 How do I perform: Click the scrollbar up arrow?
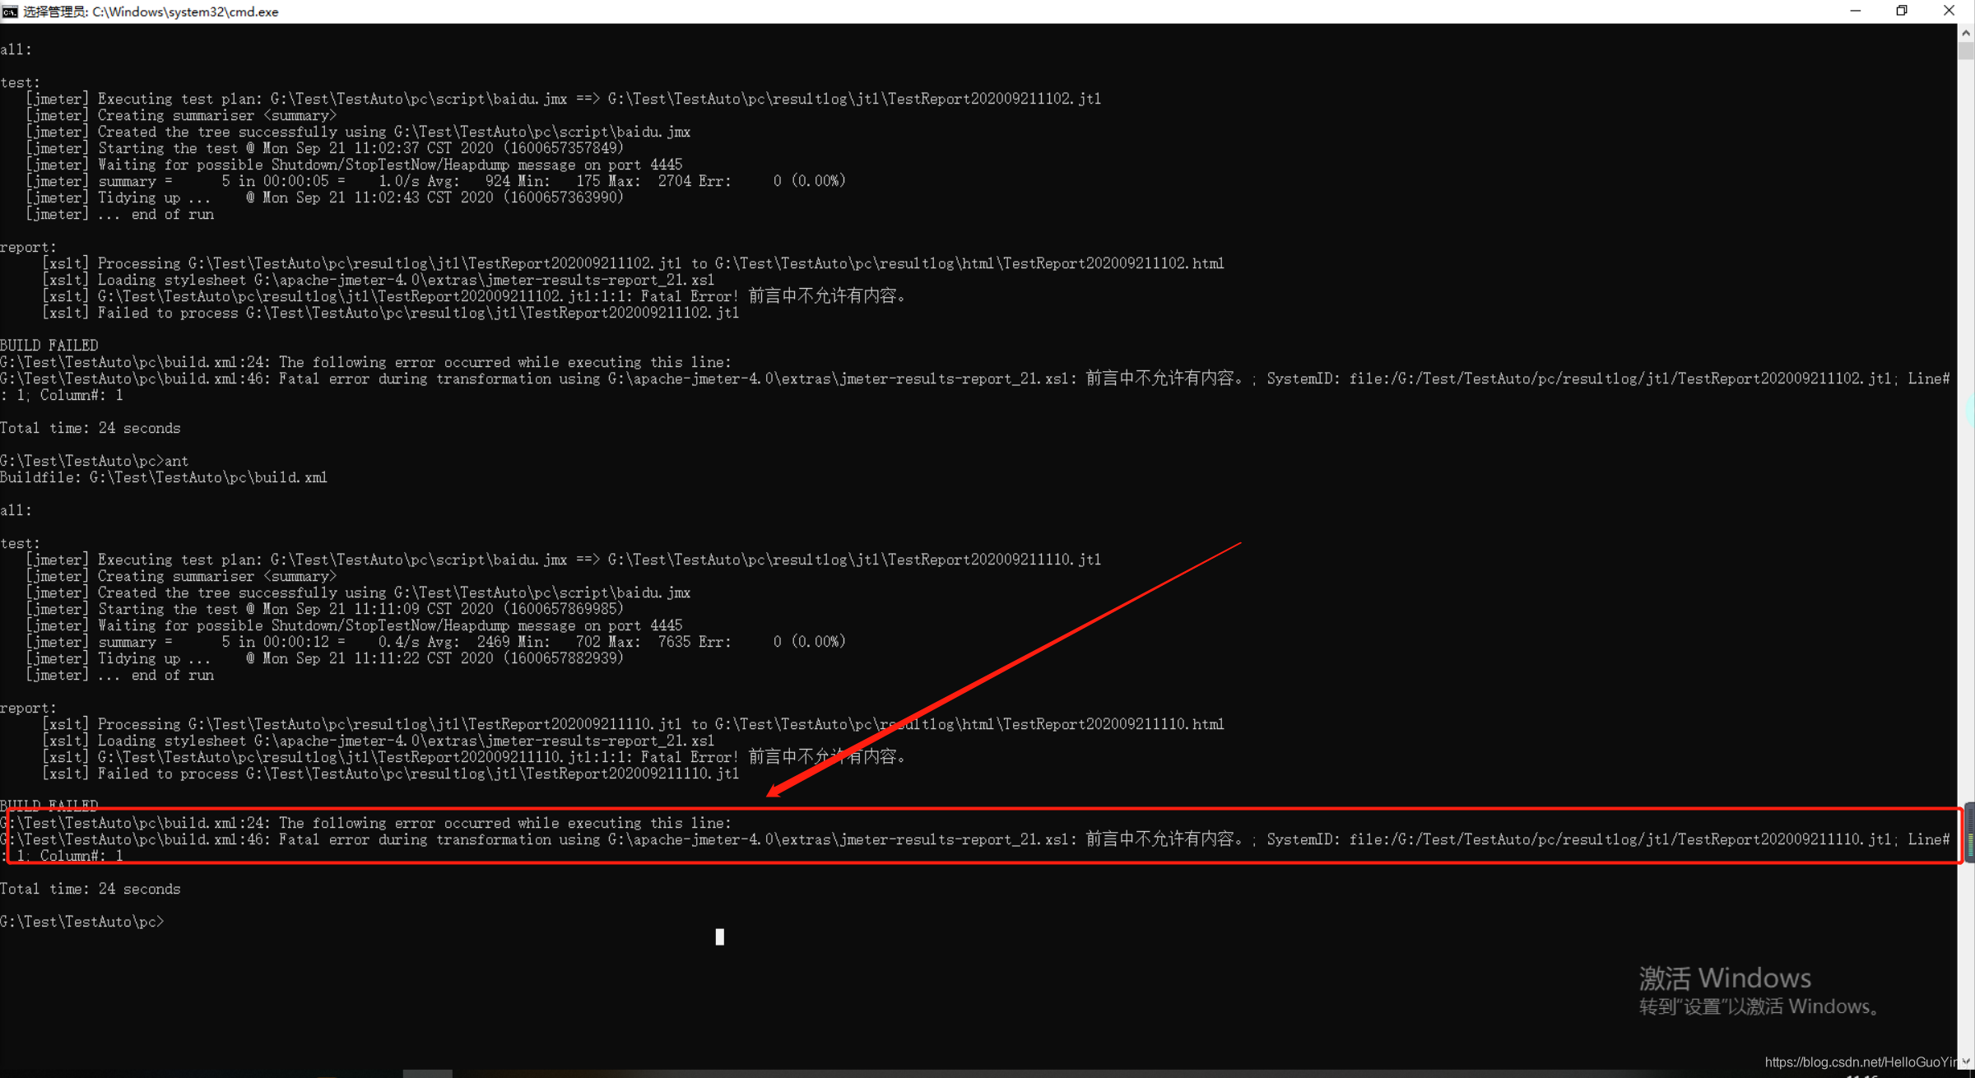(x=1966, y=33)
